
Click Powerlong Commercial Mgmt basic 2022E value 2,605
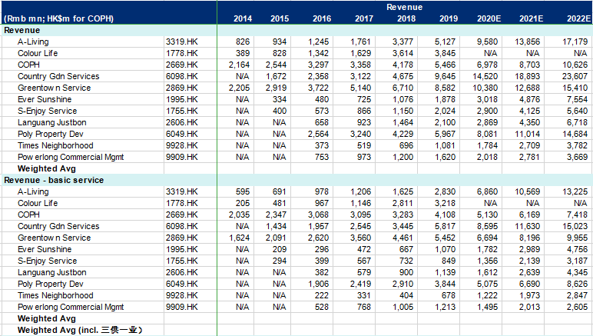pos(577,308)
